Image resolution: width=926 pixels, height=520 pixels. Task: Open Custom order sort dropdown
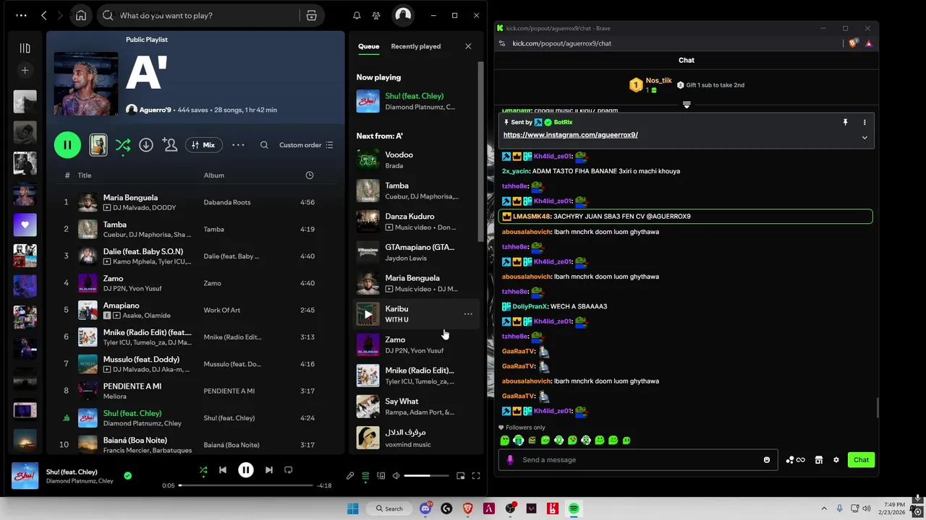tap(306, 145)
